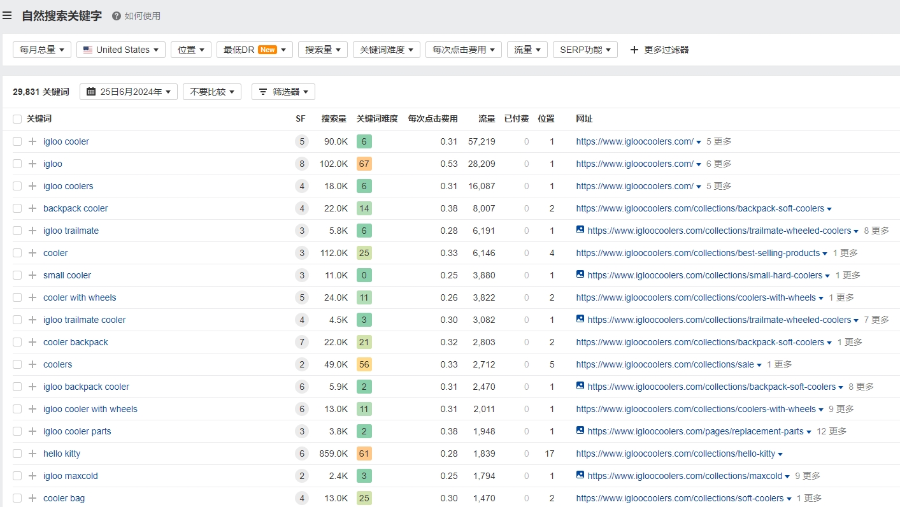Click the plus icon for coolers row
This screenshot has height=507, width=900.
click(x=32, y=364)
